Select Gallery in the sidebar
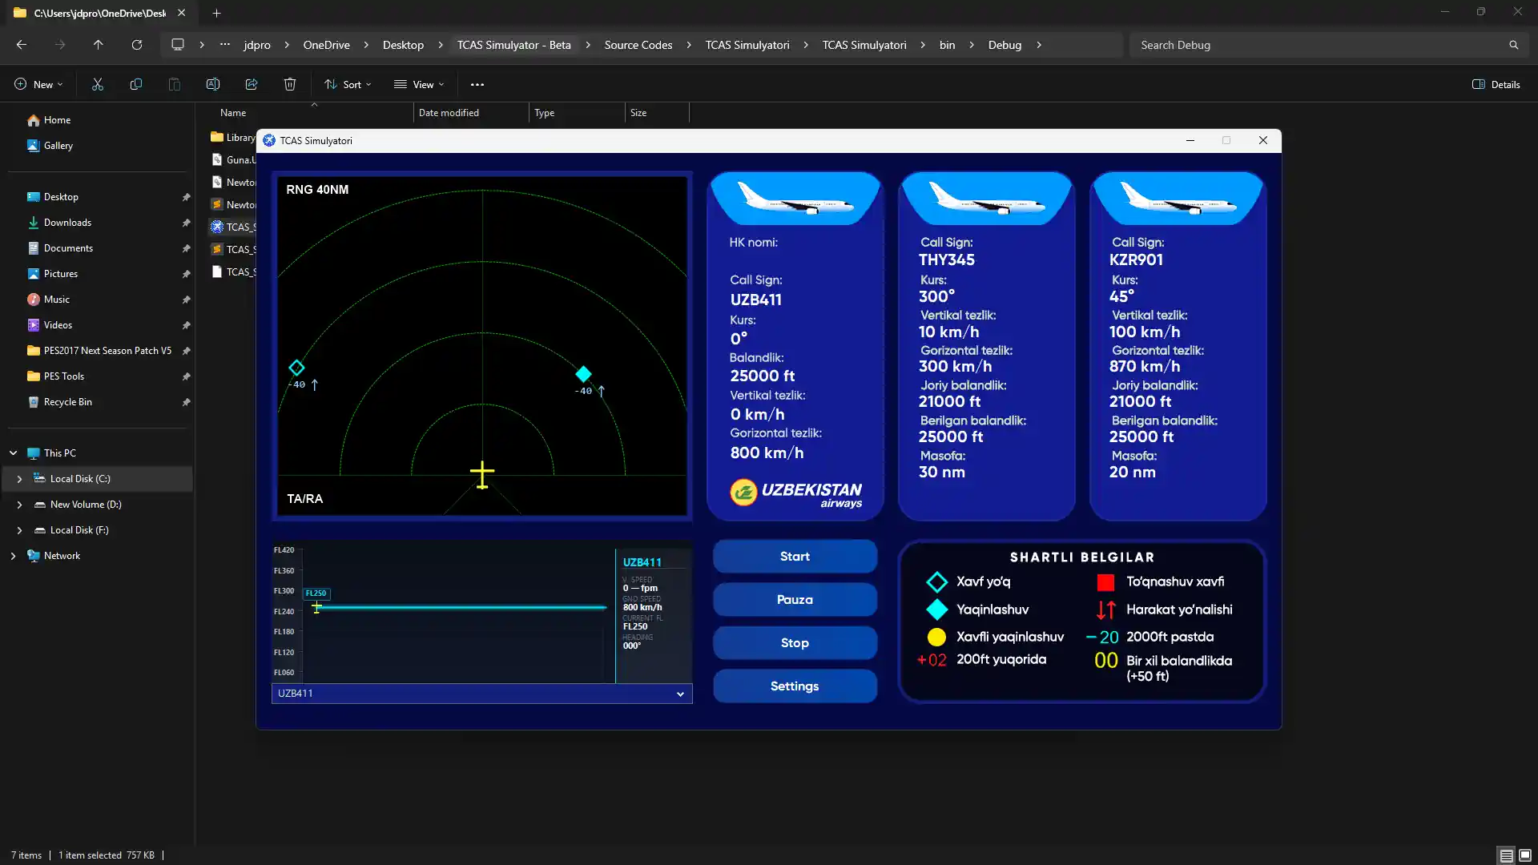1538x865 pixels. 58,146
